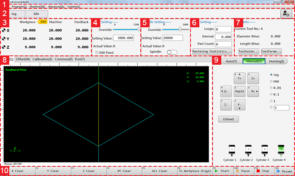Select the 0.1 step radio option
The image size is (295, 176).
271,94
